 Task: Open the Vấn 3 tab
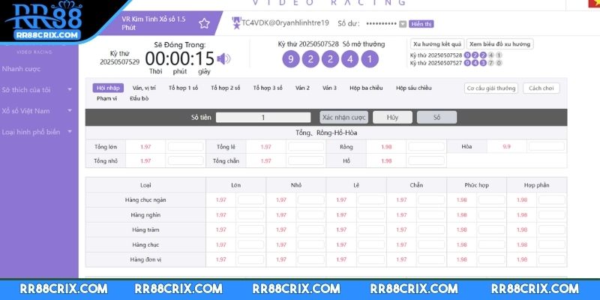coord(329,88)
